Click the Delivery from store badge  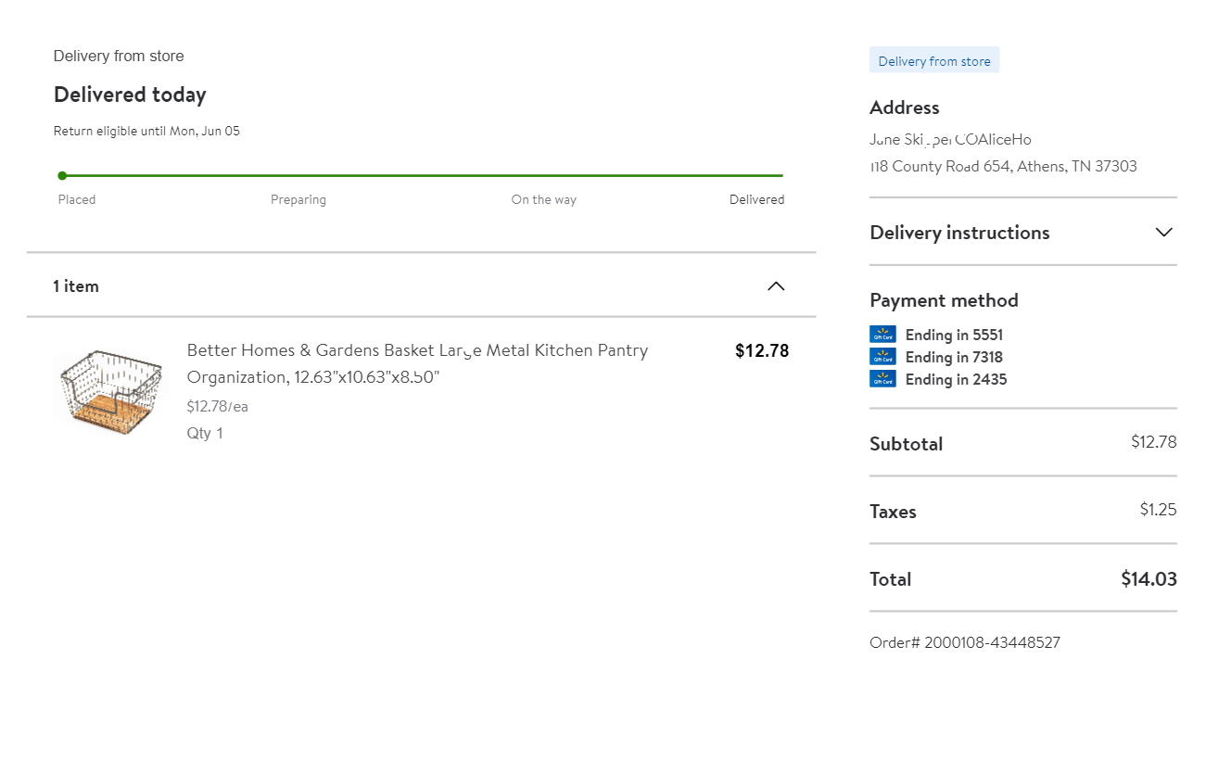[934, 61]
